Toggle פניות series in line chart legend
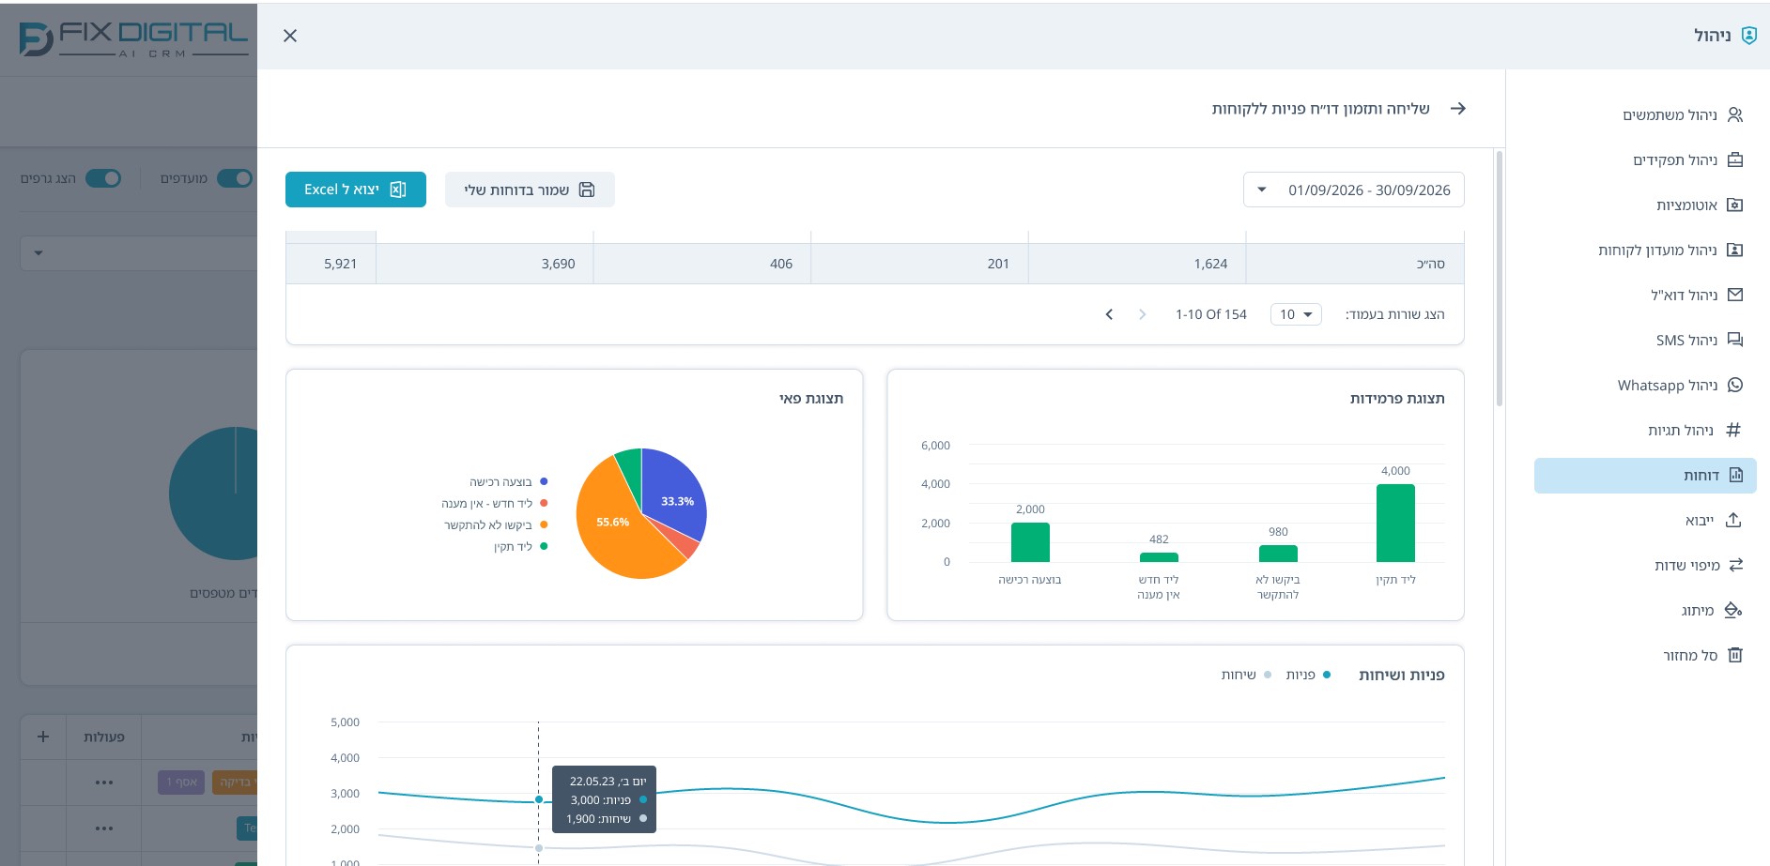1770x866 pixels. 1308,675
